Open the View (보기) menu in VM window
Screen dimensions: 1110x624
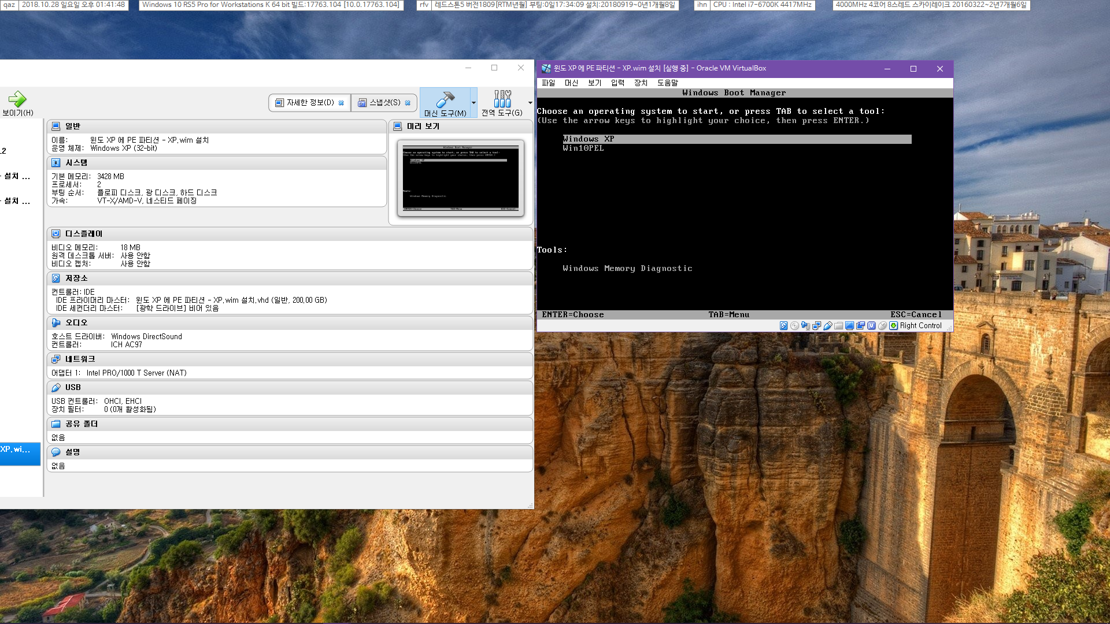(594, 83)
